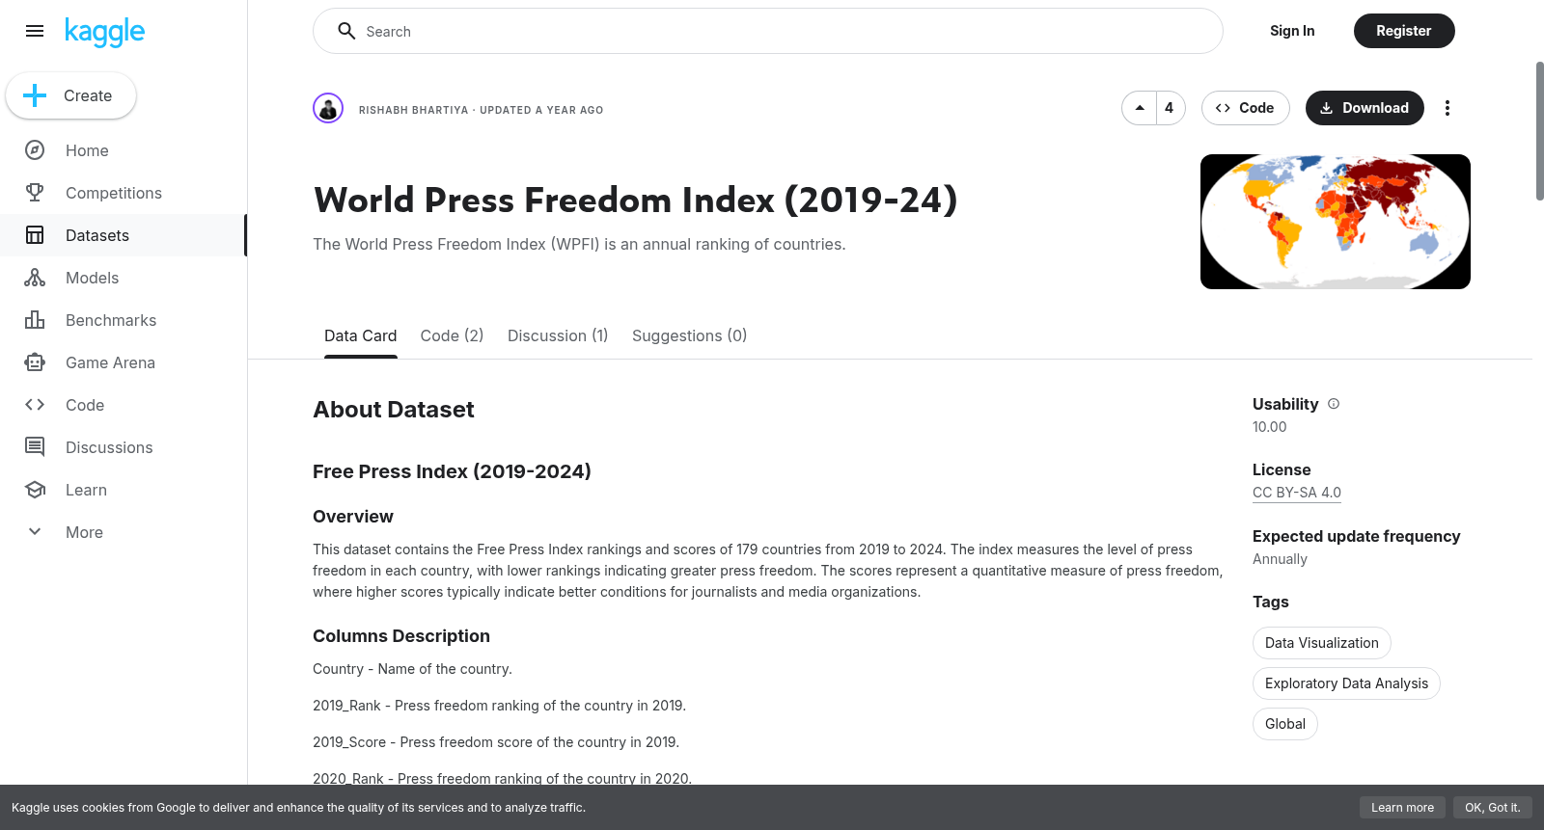Click the Learn graduation cap icon

pyautogui.click(x=35, y=490)
